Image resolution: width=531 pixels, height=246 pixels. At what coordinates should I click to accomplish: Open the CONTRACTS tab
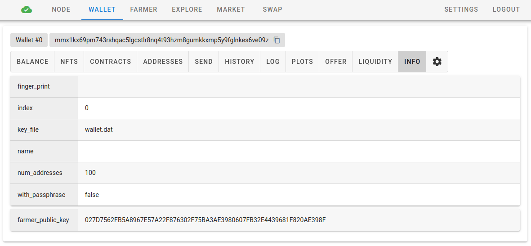tap(111, 62)
